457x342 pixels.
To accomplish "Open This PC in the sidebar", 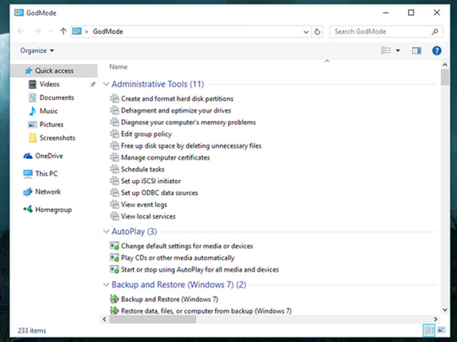I will click(x=46, y=174).
